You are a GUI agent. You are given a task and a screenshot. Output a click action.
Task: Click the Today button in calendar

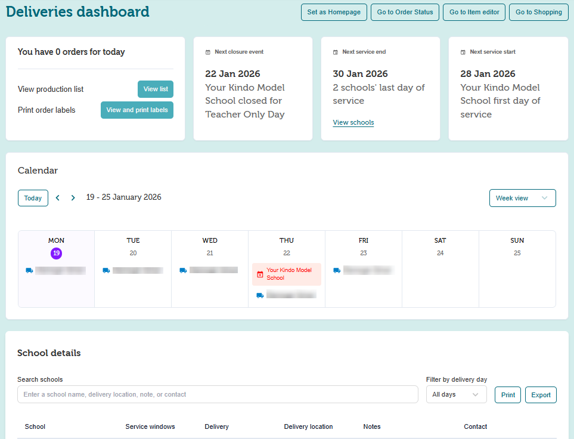[33, 198]
